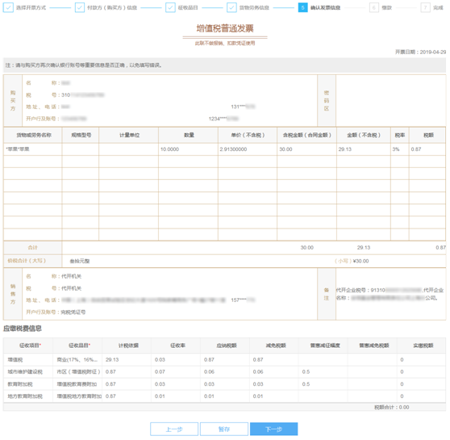Image resolution: width=450 pixels, height=440 pixels.
Task: Click the 开票日期 2019-04-29 text
Action: coord(420,52)
